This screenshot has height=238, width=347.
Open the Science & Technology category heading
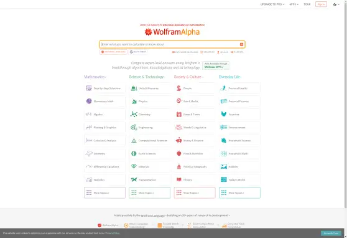click(147, 77)
